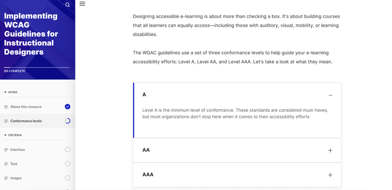Viewport: 392px width, 190px height.
Task: Click the Text lesson completion circle
Action: 67,164
